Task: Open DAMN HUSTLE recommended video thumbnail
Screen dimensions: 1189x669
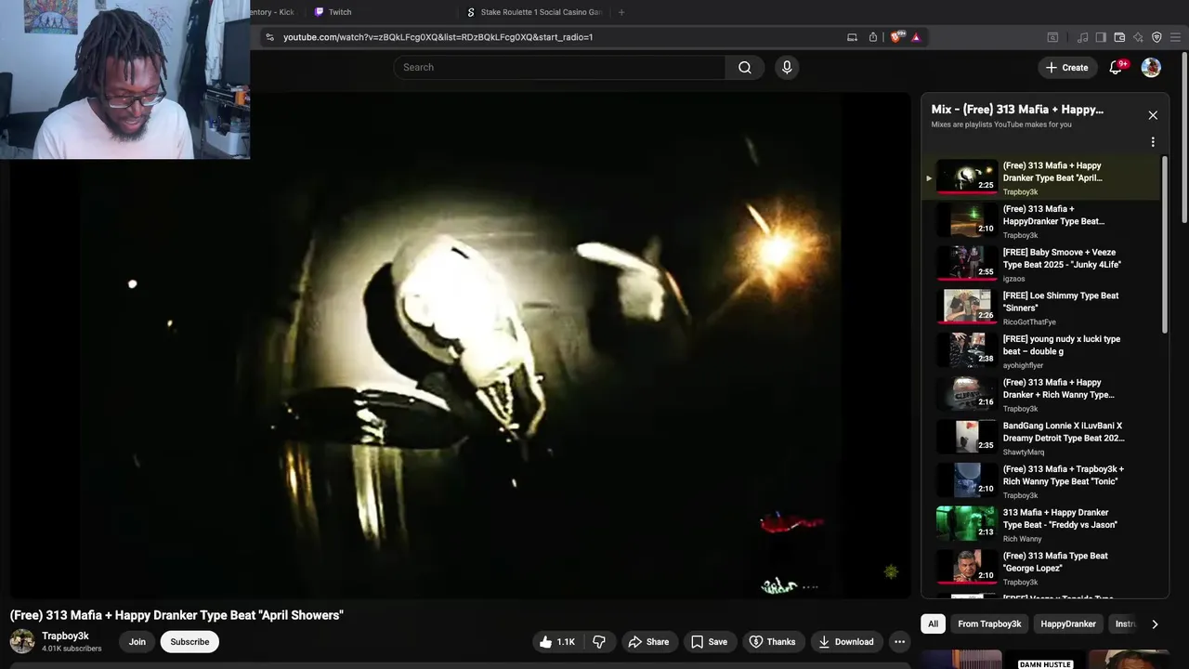Action: (1045, 660)
